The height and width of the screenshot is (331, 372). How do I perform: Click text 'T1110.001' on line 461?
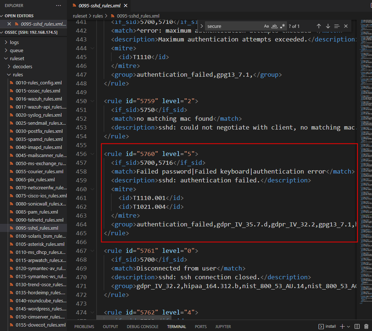149,198
